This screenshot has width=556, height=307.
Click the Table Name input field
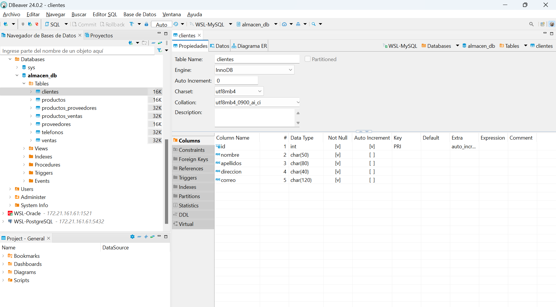point(257,59)
